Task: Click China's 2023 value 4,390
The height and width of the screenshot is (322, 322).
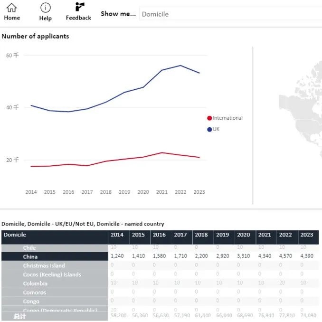Action: pos(307,257)
